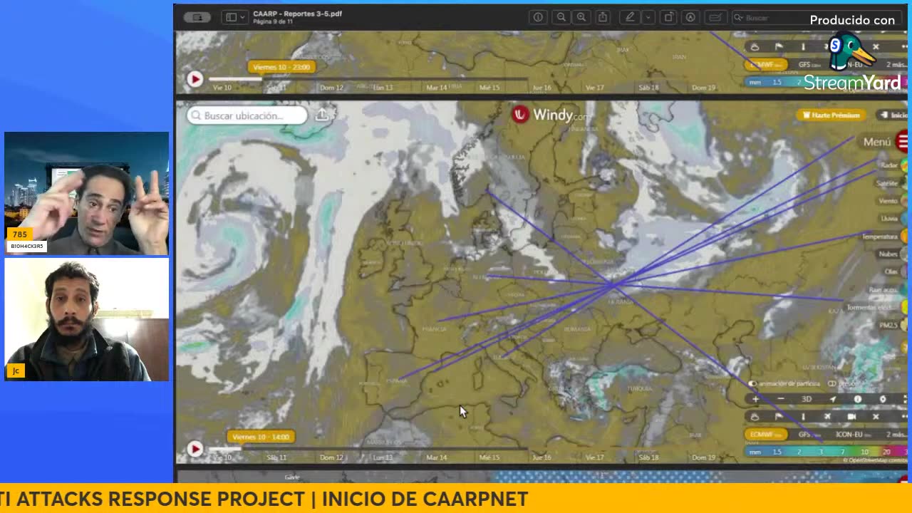912x513 pixels.
Task: Click the lower timeline at Mar 14
Action: coord(437,457)
